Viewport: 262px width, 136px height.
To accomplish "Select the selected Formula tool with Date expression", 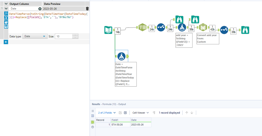I will point(121,56).
